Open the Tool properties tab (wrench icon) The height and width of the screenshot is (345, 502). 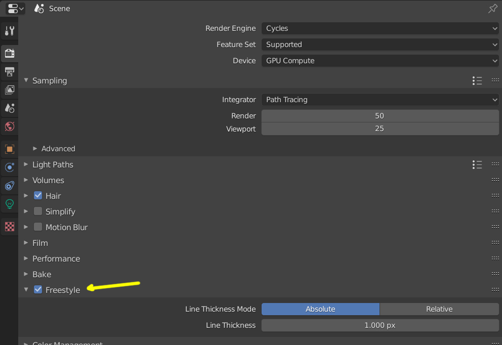(x=9, y=31)
